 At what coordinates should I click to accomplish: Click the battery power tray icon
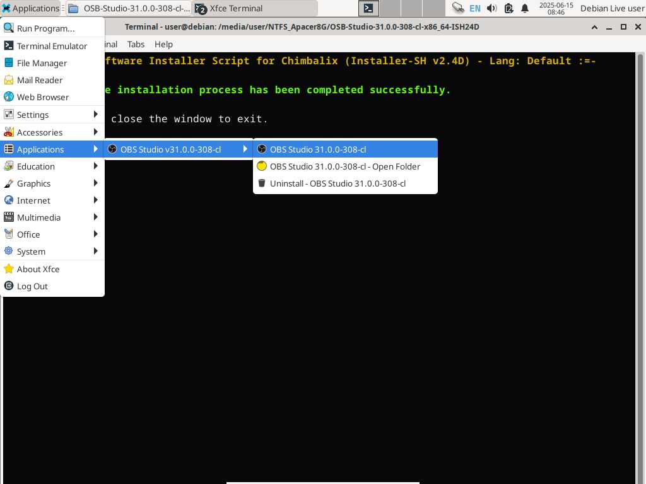pos(508,8)
